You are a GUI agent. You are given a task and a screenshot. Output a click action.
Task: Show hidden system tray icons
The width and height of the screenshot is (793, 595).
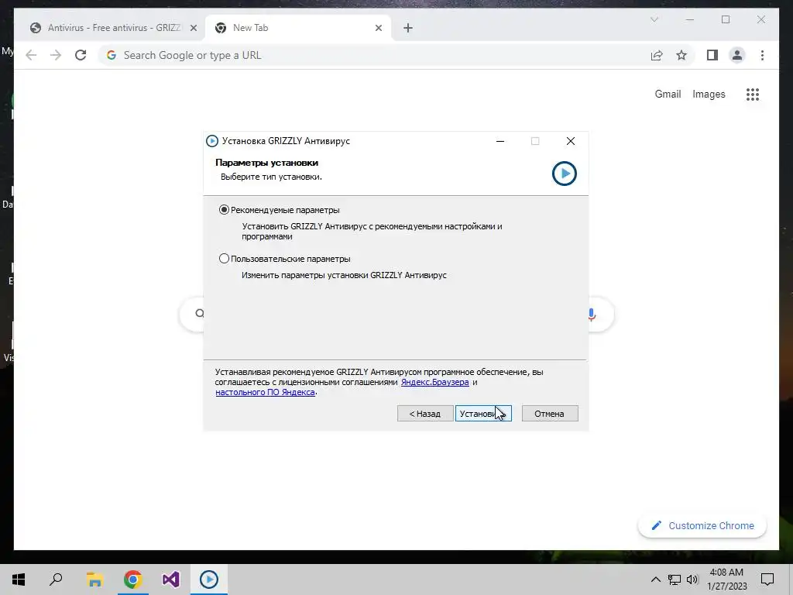tap(655, 580)
